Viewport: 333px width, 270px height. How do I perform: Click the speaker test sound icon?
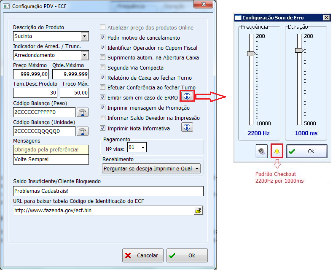click(x=262, y=151)
